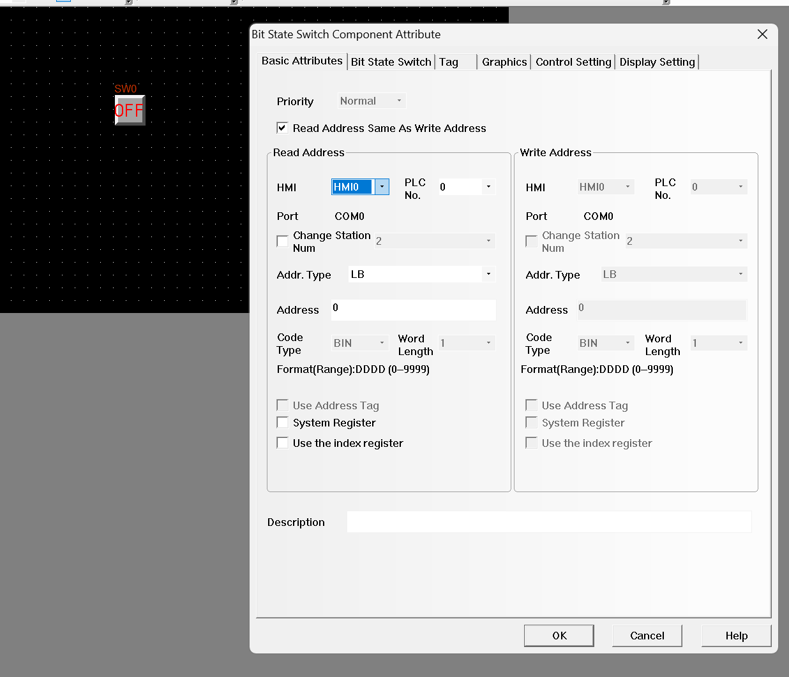Open the Tag tab

pos(456,62)
